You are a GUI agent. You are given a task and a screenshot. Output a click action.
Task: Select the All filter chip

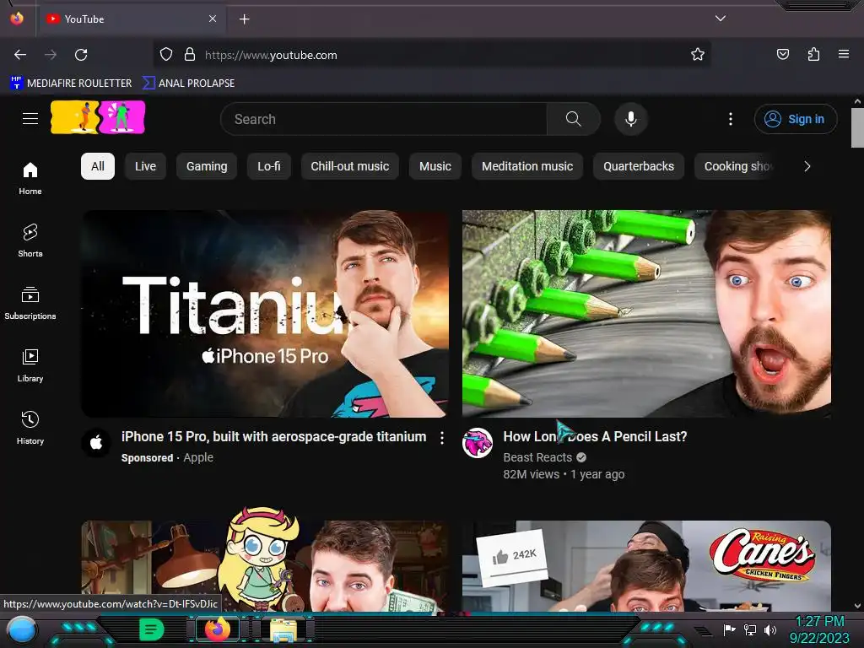point(98,166)
